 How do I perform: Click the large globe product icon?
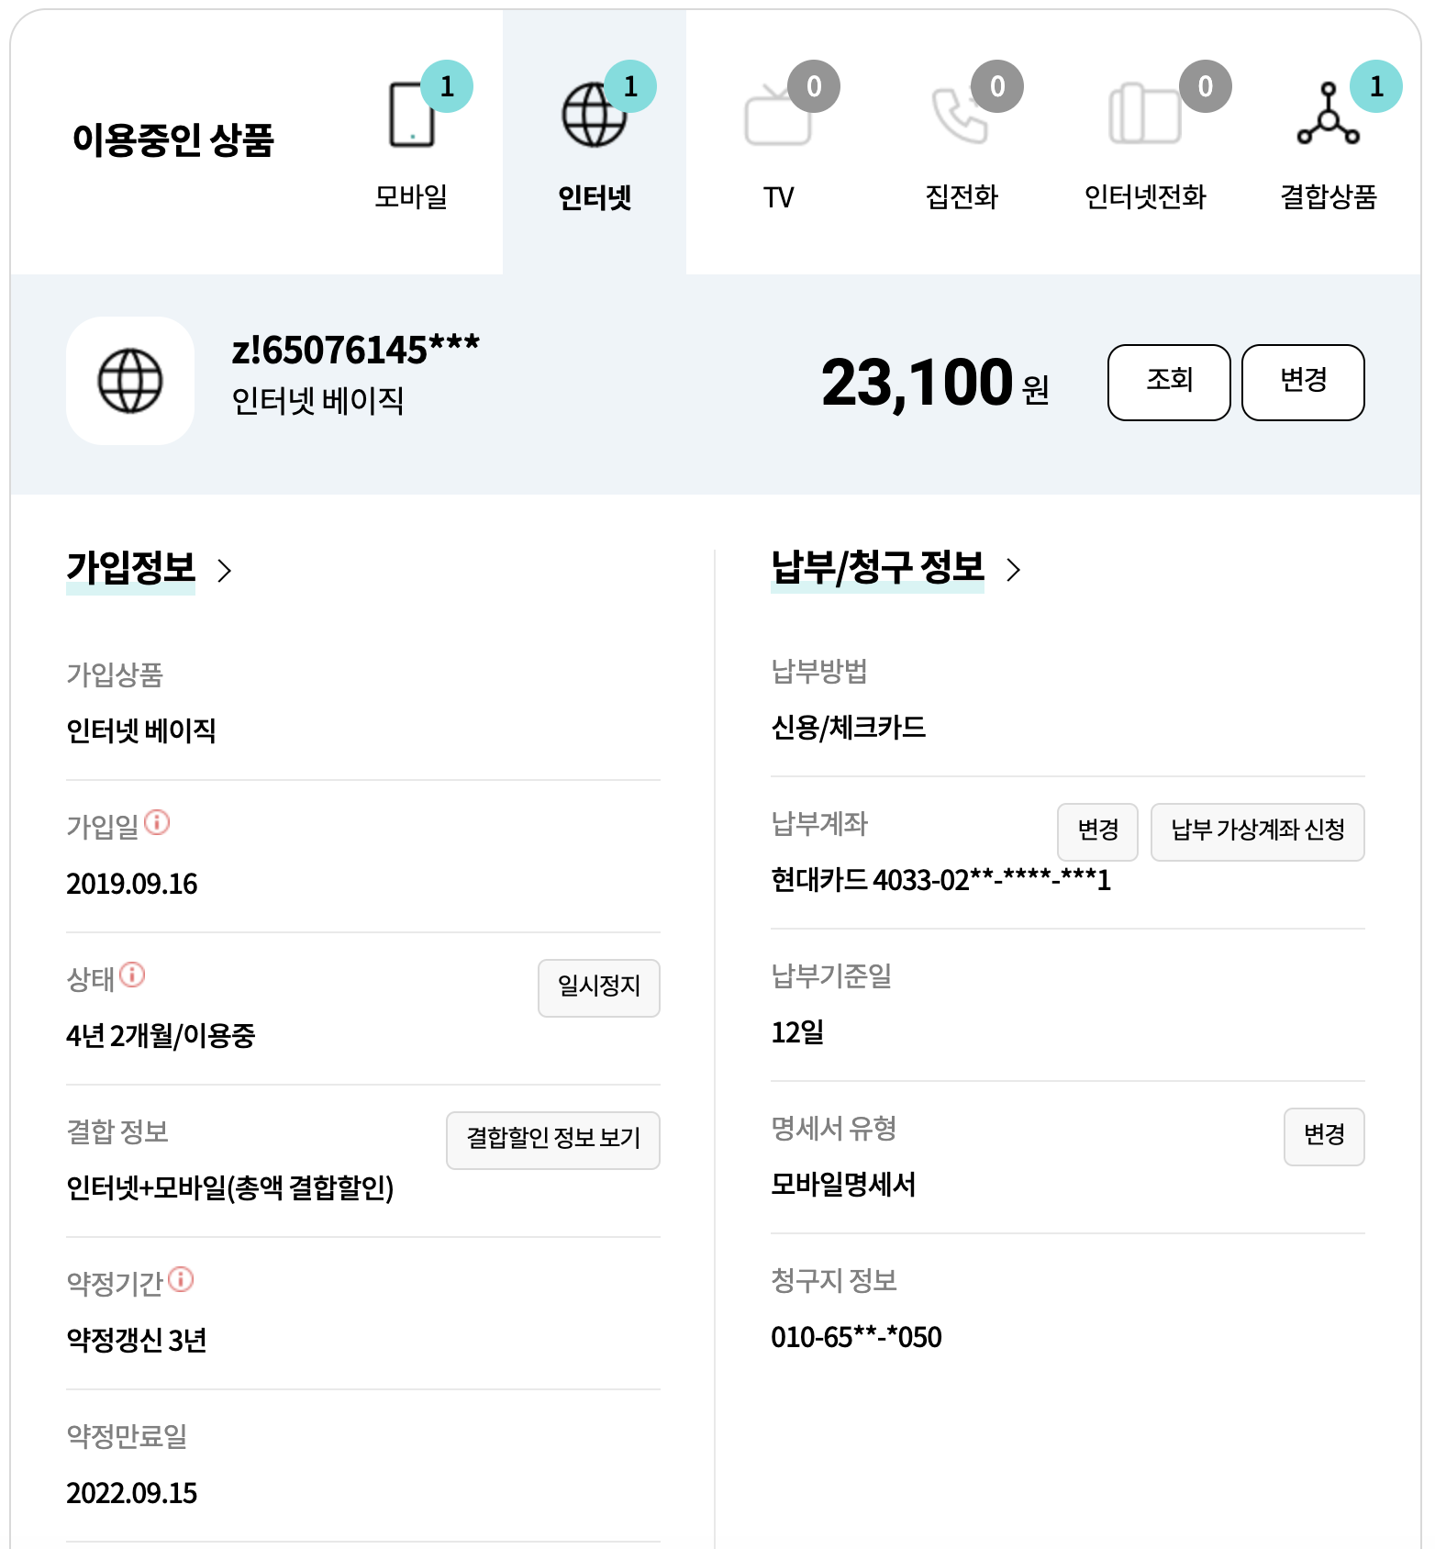point(130,381)
